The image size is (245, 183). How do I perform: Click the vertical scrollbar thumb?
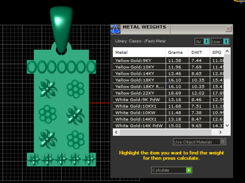[x=227, y=67]
